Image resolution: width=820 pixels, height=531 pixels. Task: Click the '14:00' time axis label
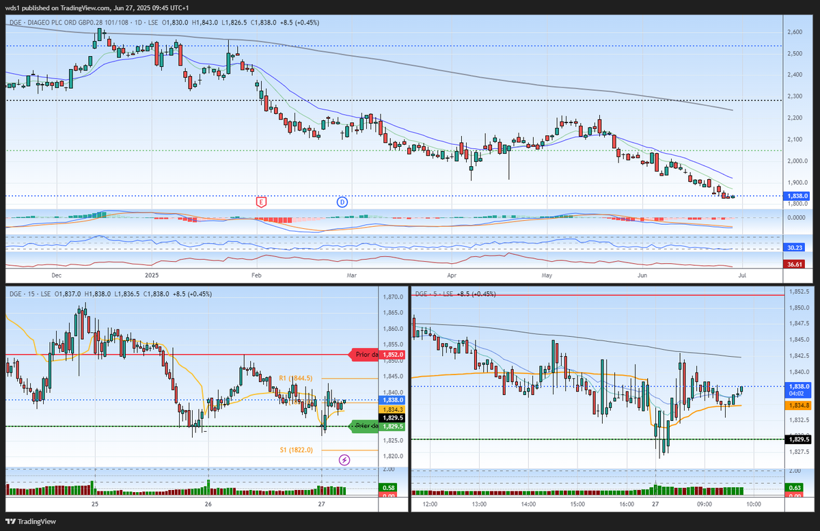[x=528, y=504]
